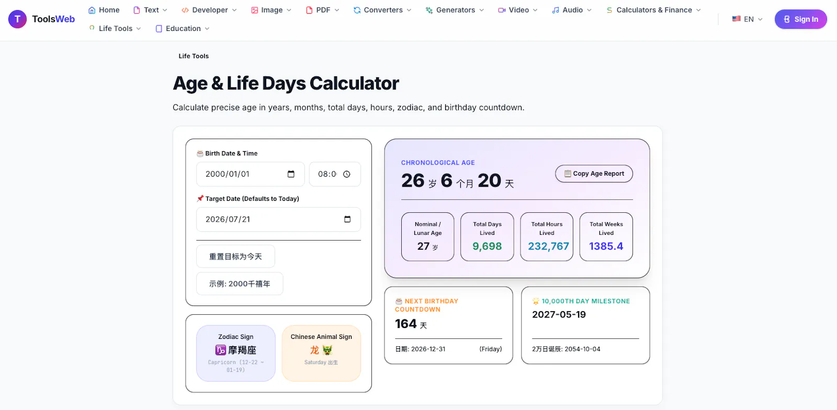837x410 pixels.
Task: Expand the Converters menu chevron
Action: pos(409,10)
